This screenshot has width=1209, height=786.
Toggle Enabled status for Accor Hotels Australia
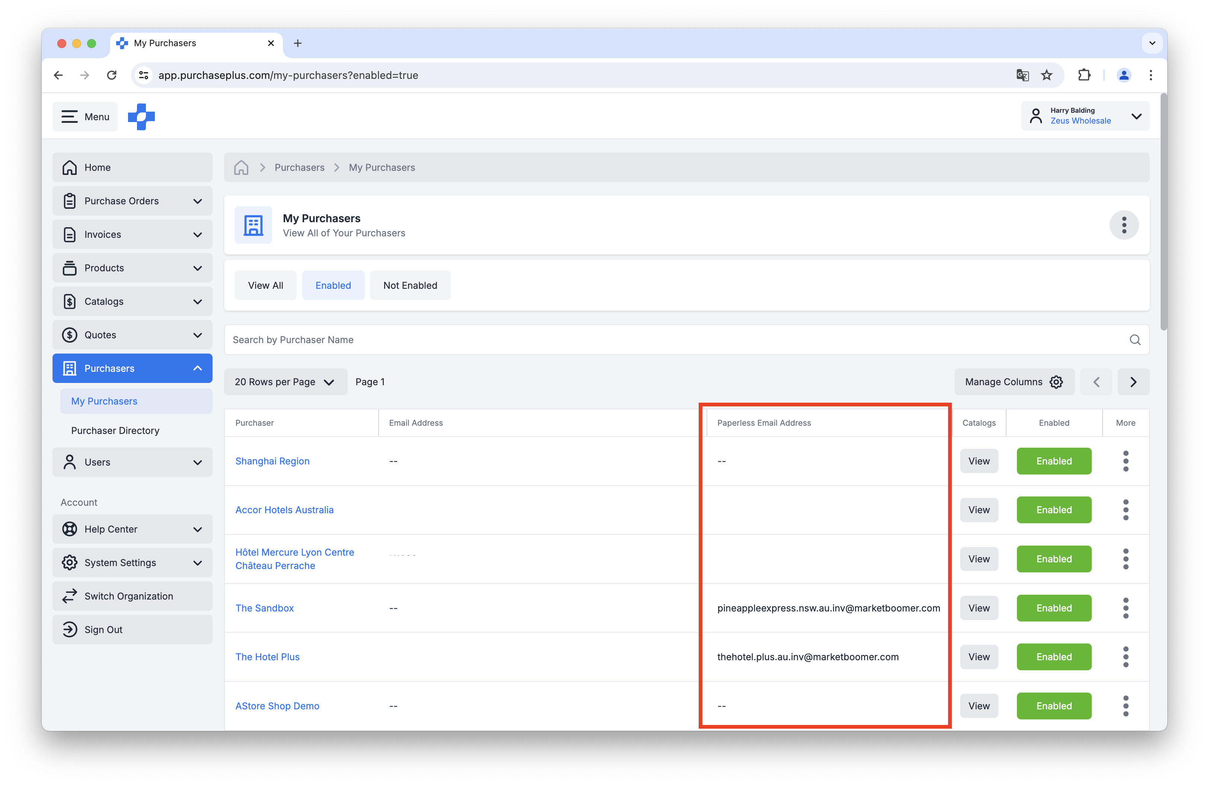(1053, 510)
